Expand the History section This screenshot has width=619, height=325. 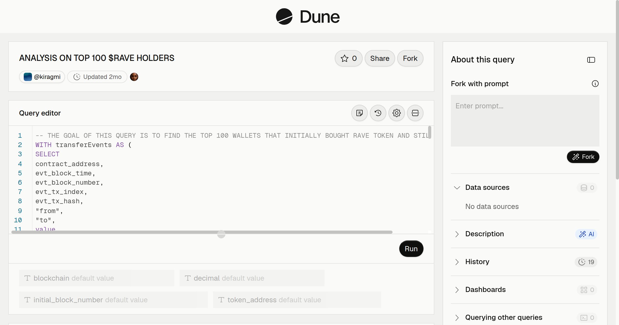click(457, 262)
